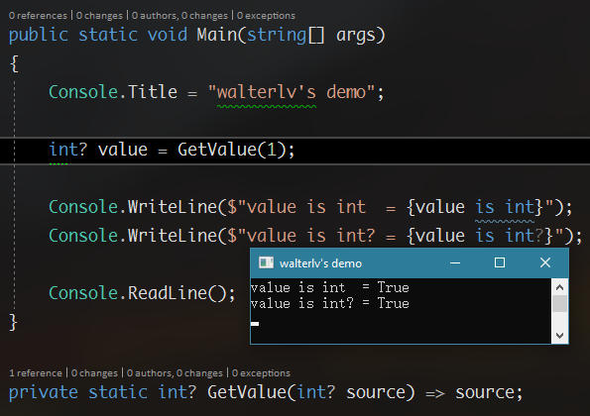This screenshot has height=416, width=590.
Task: Minimize the walterlv's demo console window
Action: point(455,262)
